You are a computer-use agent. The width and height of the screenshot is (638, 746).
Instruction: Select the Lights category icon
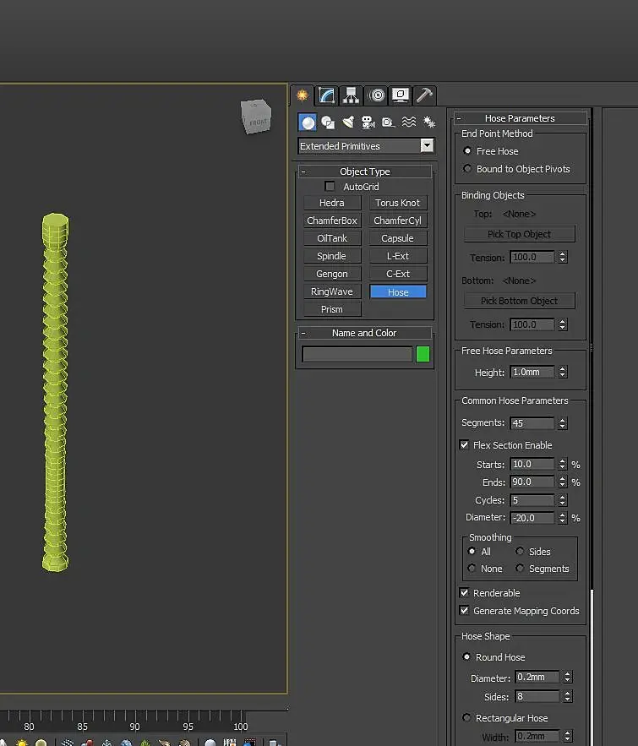[x=348, y=123]
